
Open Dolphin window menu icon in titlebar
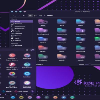click(x=12, y=12)
